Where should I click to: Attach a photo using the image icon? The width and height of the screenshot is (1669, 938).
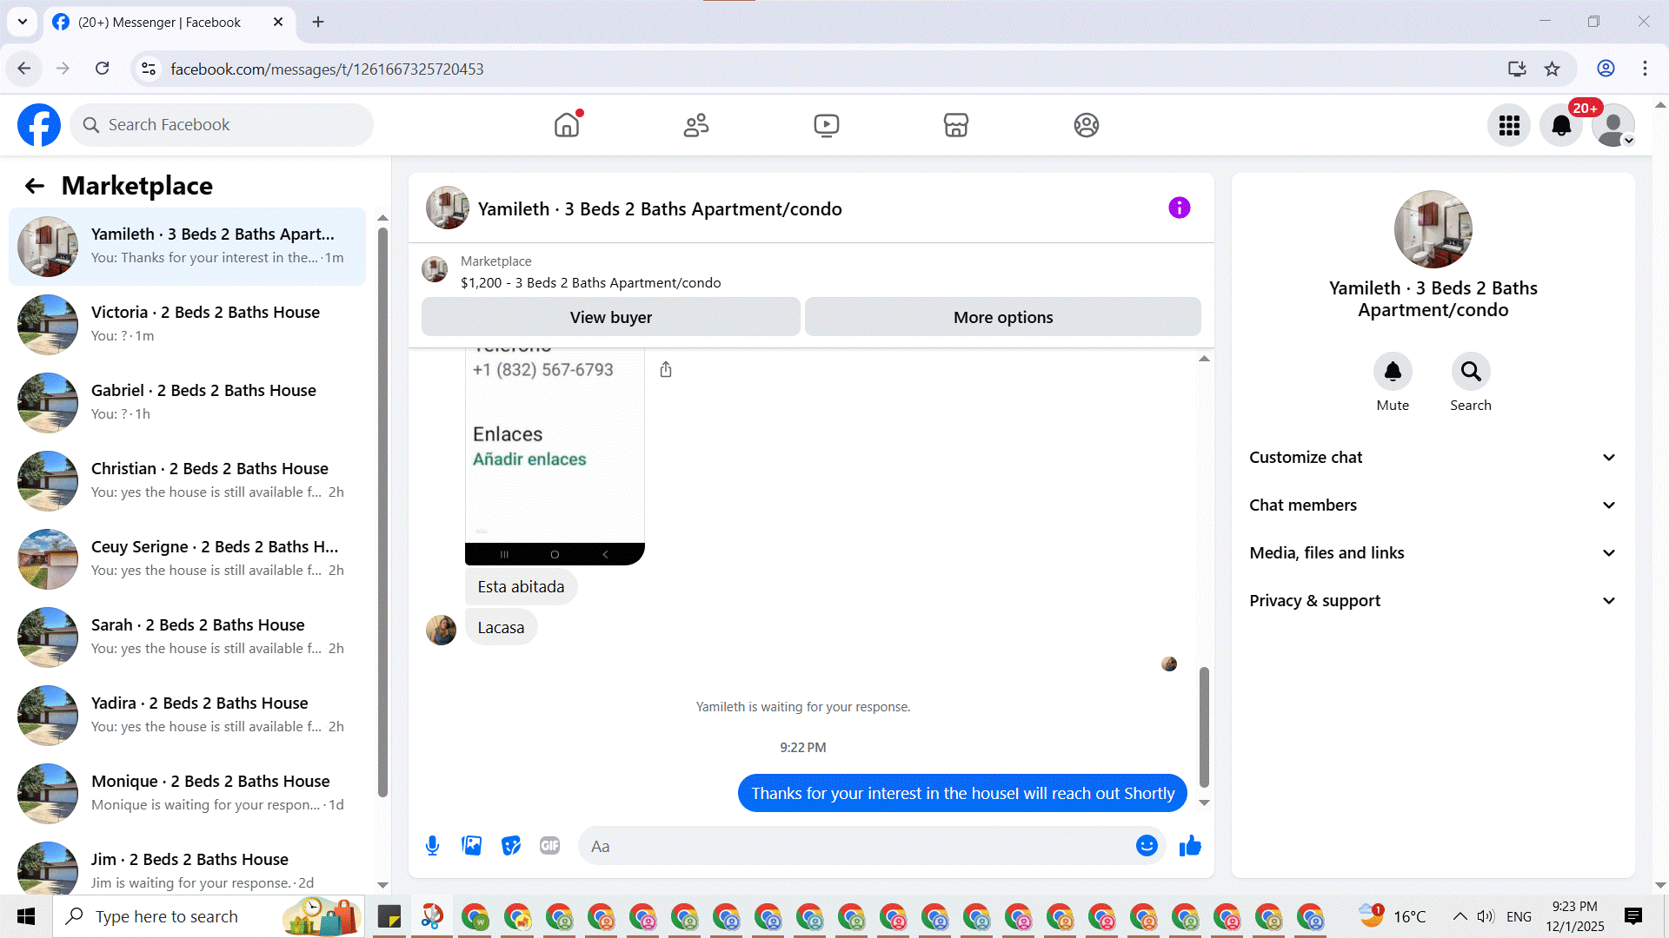pyautogui.click(x=472, y=846)
